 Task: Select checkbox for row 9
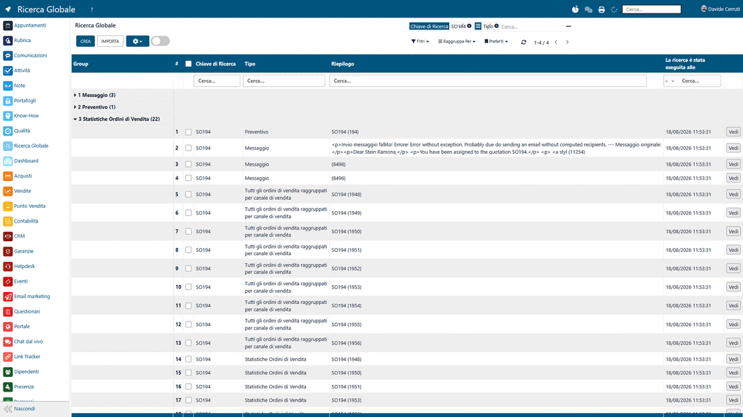tap(188, 269)
